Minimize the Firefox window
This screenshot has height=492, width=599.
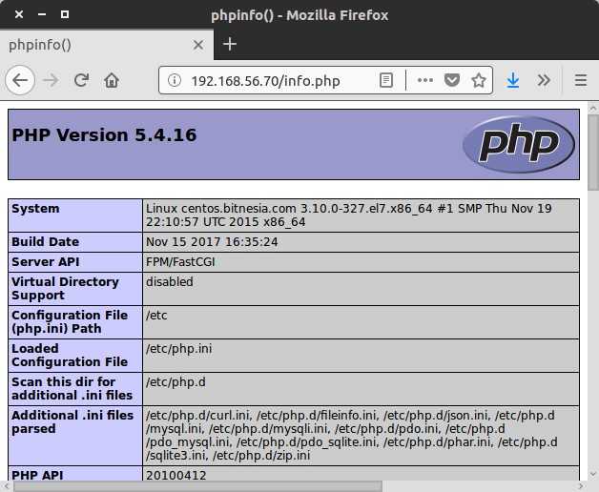tap(42, 14)
